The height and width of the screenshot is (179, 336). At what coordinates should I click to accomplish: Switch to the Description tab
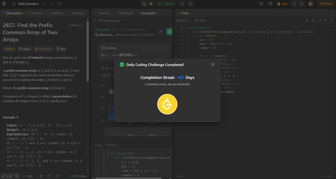12,13
